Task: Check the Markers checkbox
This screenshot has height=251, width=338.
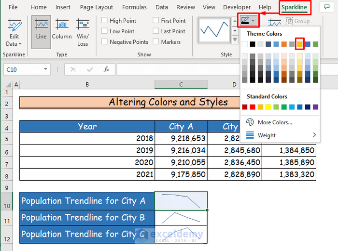Action: tap(156, 42)
